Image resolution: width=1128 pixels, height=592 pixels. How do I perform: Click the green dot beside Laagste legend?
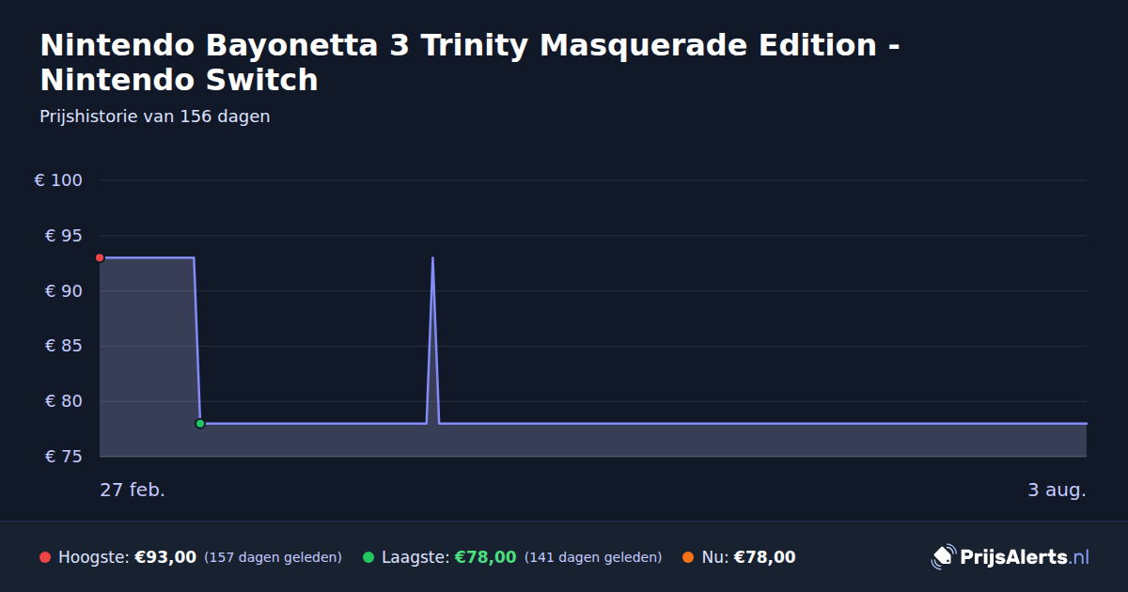368,557
